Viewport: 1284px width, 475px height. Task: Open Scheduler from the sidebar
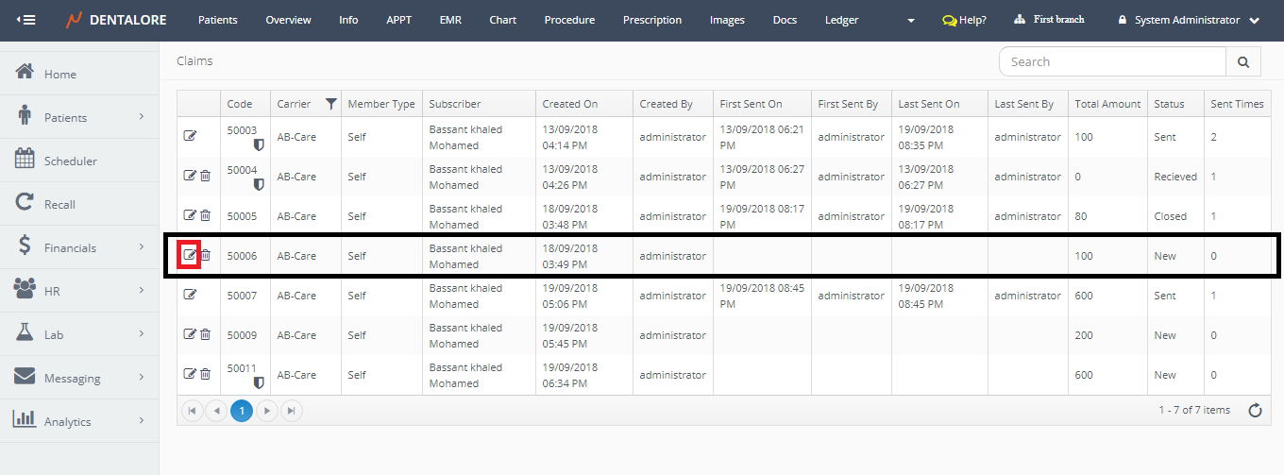point(70,161)
